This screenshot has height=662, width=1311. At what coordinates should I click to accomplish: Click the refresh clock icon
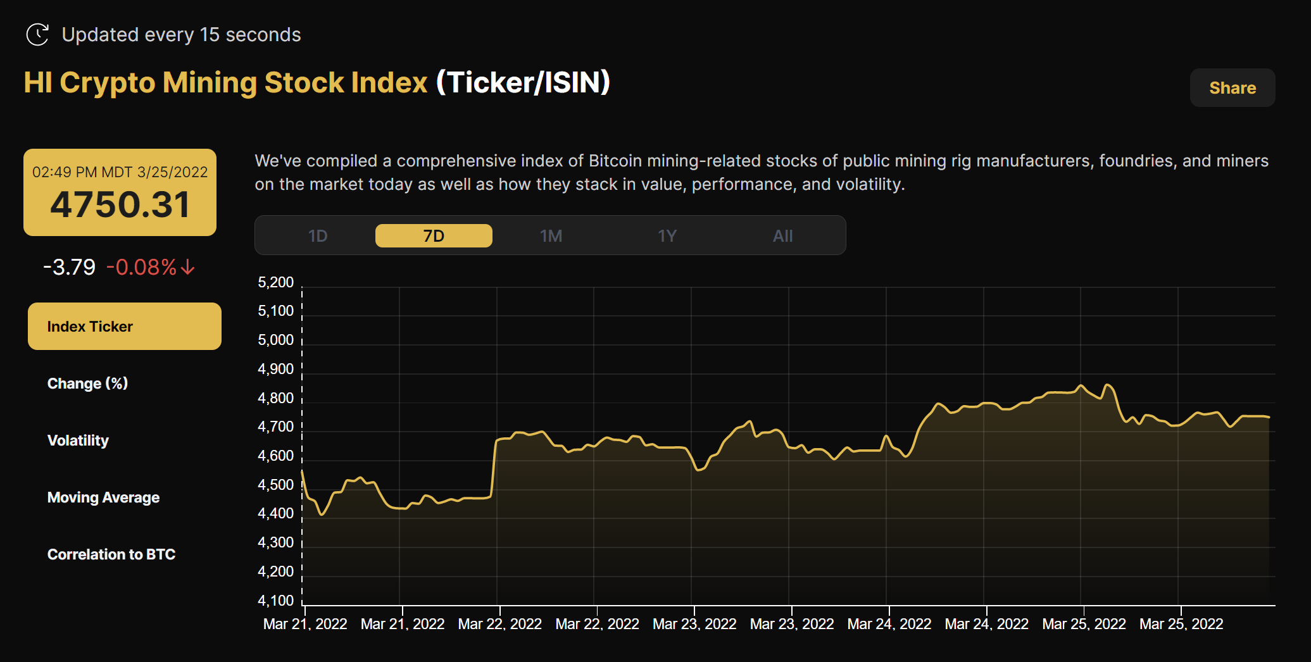point(38,35)
